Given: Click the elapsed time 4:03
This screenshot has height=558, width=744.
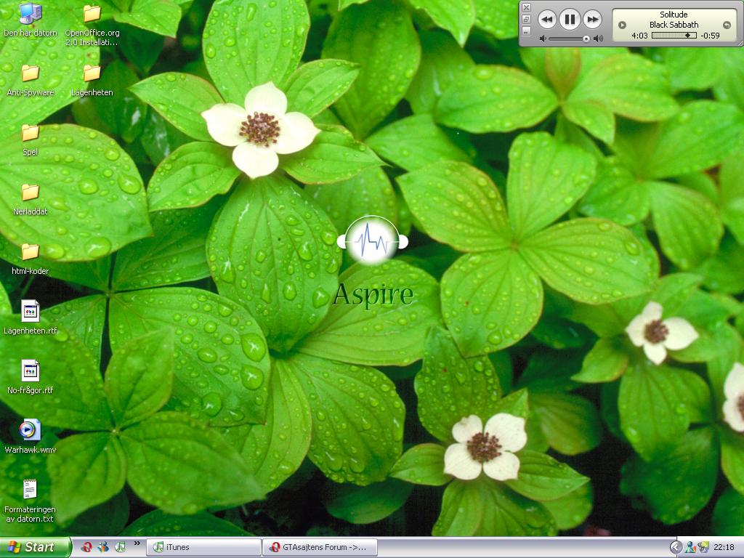Looking at the screenshot, I should click(x=639, y=36).
